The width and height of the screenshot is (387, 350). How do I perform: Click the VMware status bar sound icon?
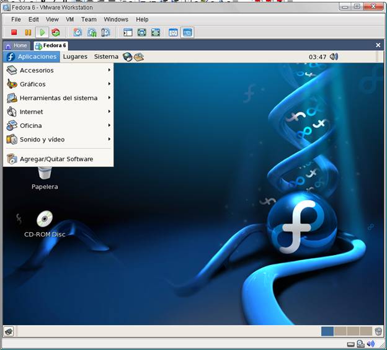point(370,344)
